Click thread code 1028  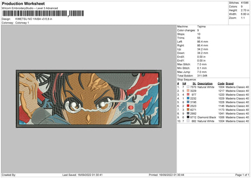click(x=221, y=102)
